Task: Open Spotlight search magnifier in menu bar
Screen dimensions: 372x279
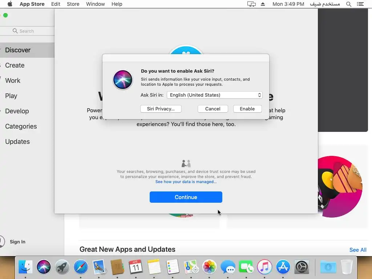Action: [348, 4]
